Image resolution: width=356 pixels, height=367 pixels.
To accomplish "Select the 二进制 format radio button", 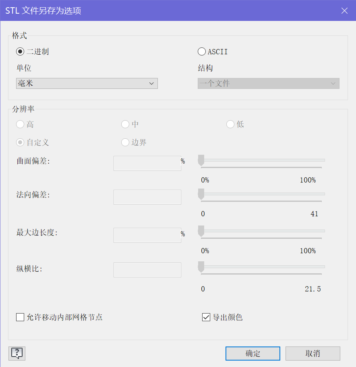I will click(19, 51).
